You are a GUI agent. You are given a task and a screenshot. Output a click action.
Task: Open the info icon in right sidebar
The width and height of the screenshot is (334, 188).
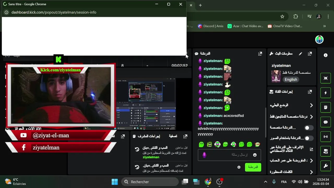[326, 55]
